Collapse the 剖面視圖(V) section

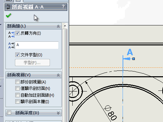(x=58, y=75)
